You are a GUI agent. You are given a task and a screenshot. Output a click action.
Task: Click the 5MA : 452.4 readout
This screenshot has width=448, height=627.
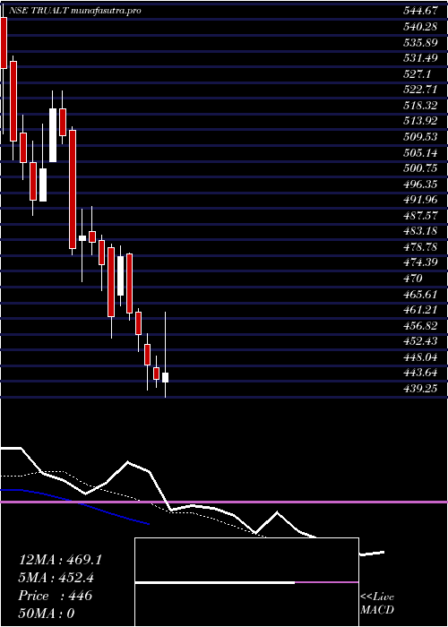[57, 578]
